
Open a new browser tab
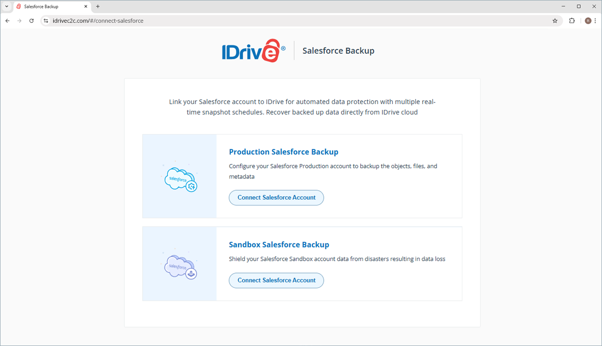[x=98, y=6]
